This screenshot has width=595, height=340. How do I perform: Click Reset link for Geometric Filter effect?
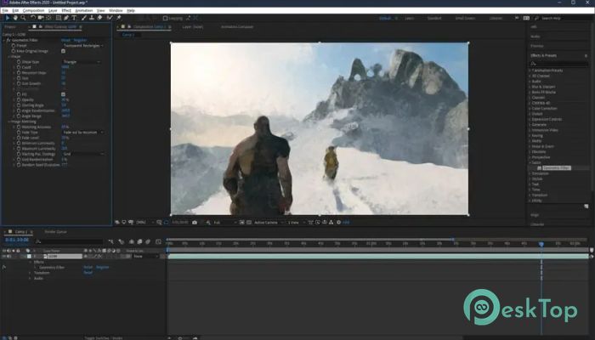click(65, 40)
